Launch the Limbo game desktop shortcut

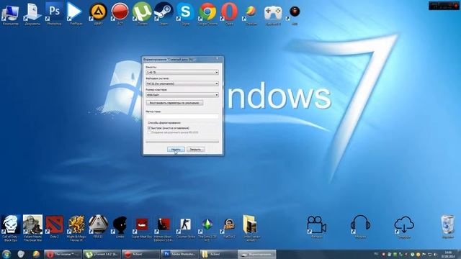pos(120,227)
